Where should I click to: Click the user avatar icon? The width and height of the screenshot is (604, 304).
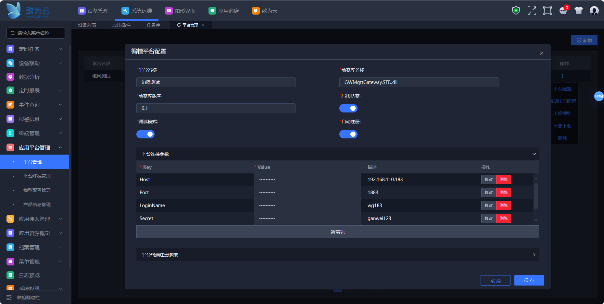point(594,11)
